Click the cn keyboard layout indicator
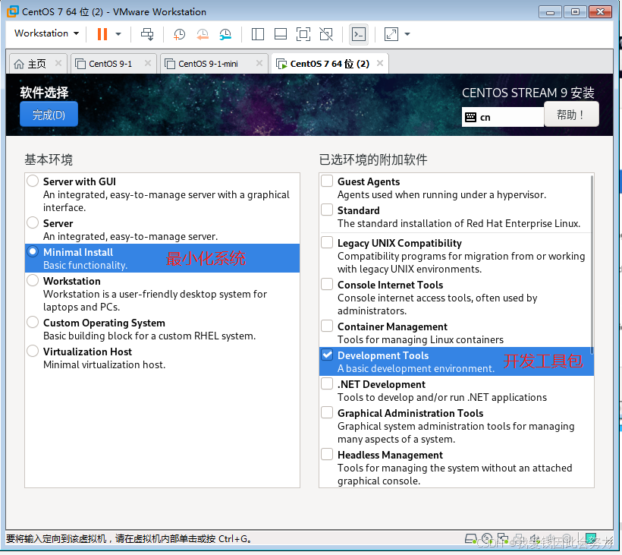The height and width of the screenshot is (555, 622). (503, 117)
